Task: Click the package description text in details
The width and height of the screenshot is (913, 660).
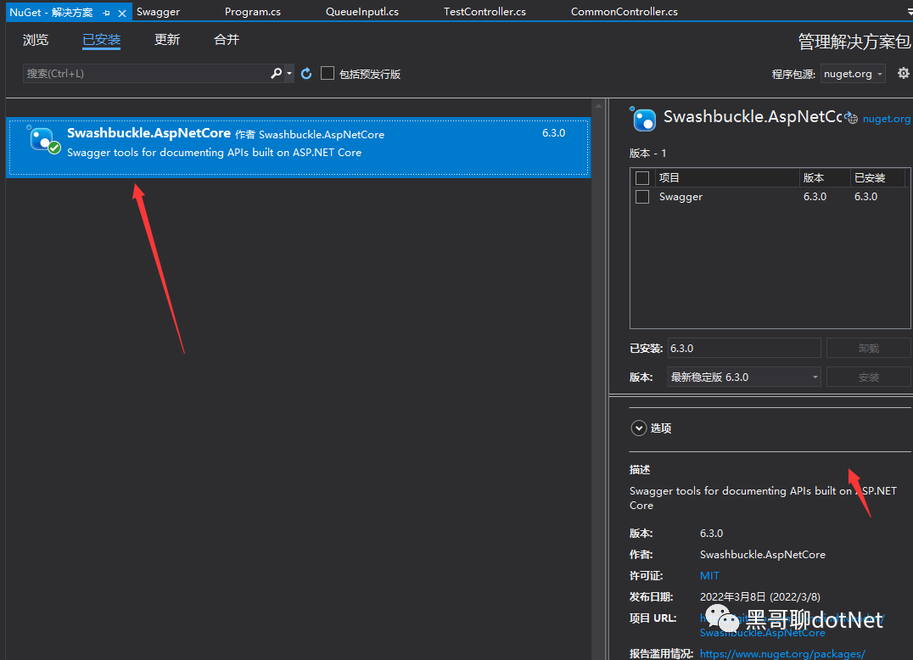Action: pyautogui.click(x=763, y=498)
